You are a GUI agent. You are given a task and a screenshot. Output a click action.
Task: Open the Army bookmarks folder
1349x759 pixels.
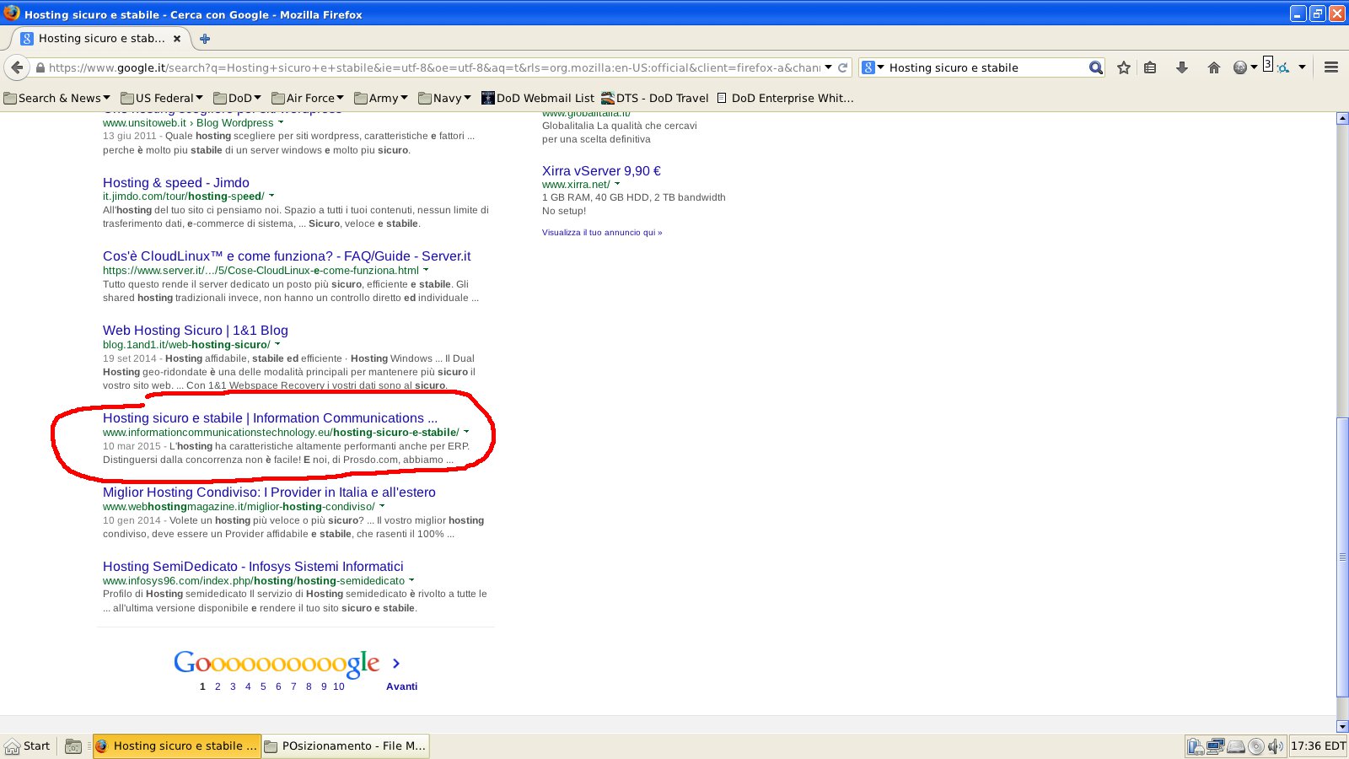coord(381,98)
